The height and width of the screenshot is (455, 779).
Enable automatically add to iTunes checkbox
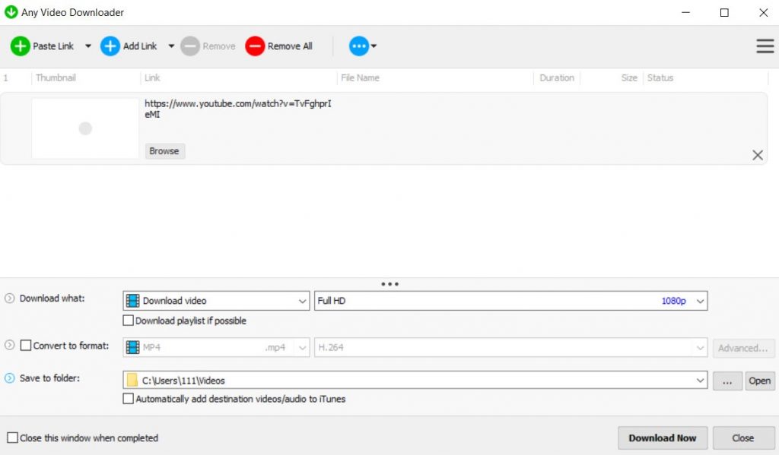click(x=128, y=399)
